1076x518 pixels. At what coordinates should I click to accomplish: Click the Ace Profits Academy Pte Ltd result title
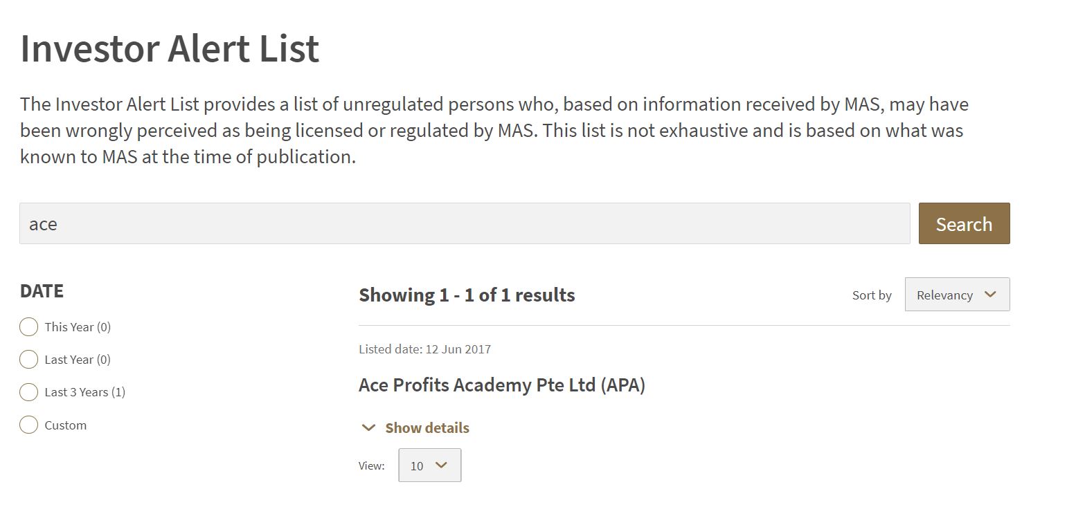tap(501, 385)
